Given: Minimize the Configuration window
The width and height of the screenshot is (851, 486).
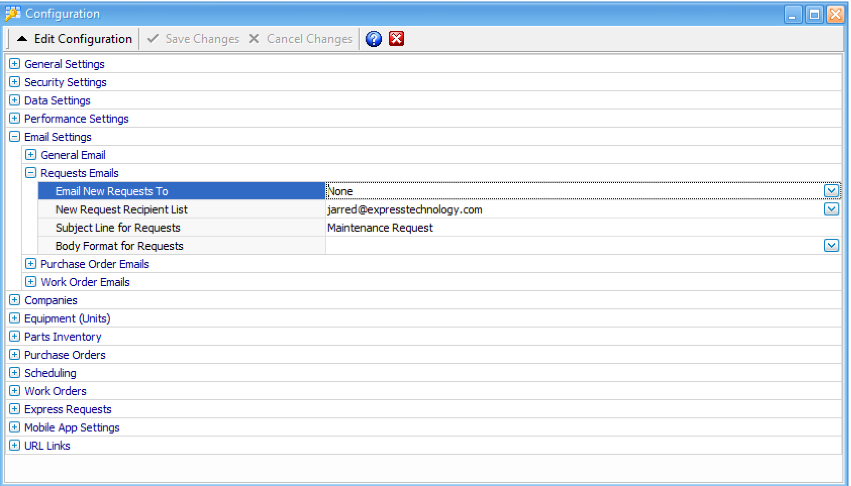Looking at the screenshot, I should (x=792, y=14).
